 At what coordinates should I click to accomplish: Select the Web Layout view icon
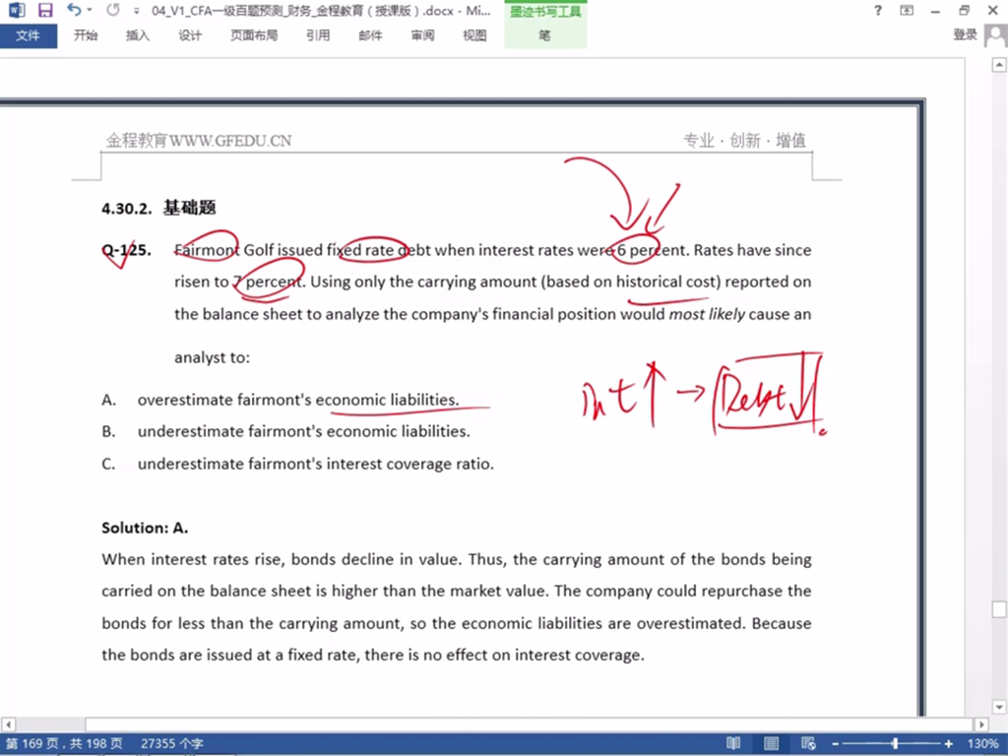808,743
